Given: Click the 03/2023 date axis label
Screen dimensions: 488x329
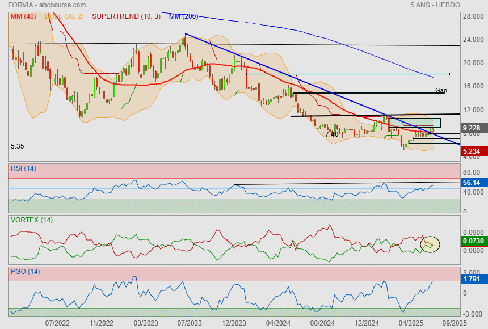Looking at the screenshot, I should coord(146,323).
